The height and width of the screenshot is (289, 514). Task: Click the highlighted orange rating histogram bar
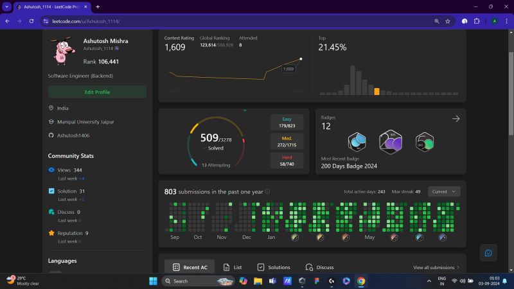(377, 91)
